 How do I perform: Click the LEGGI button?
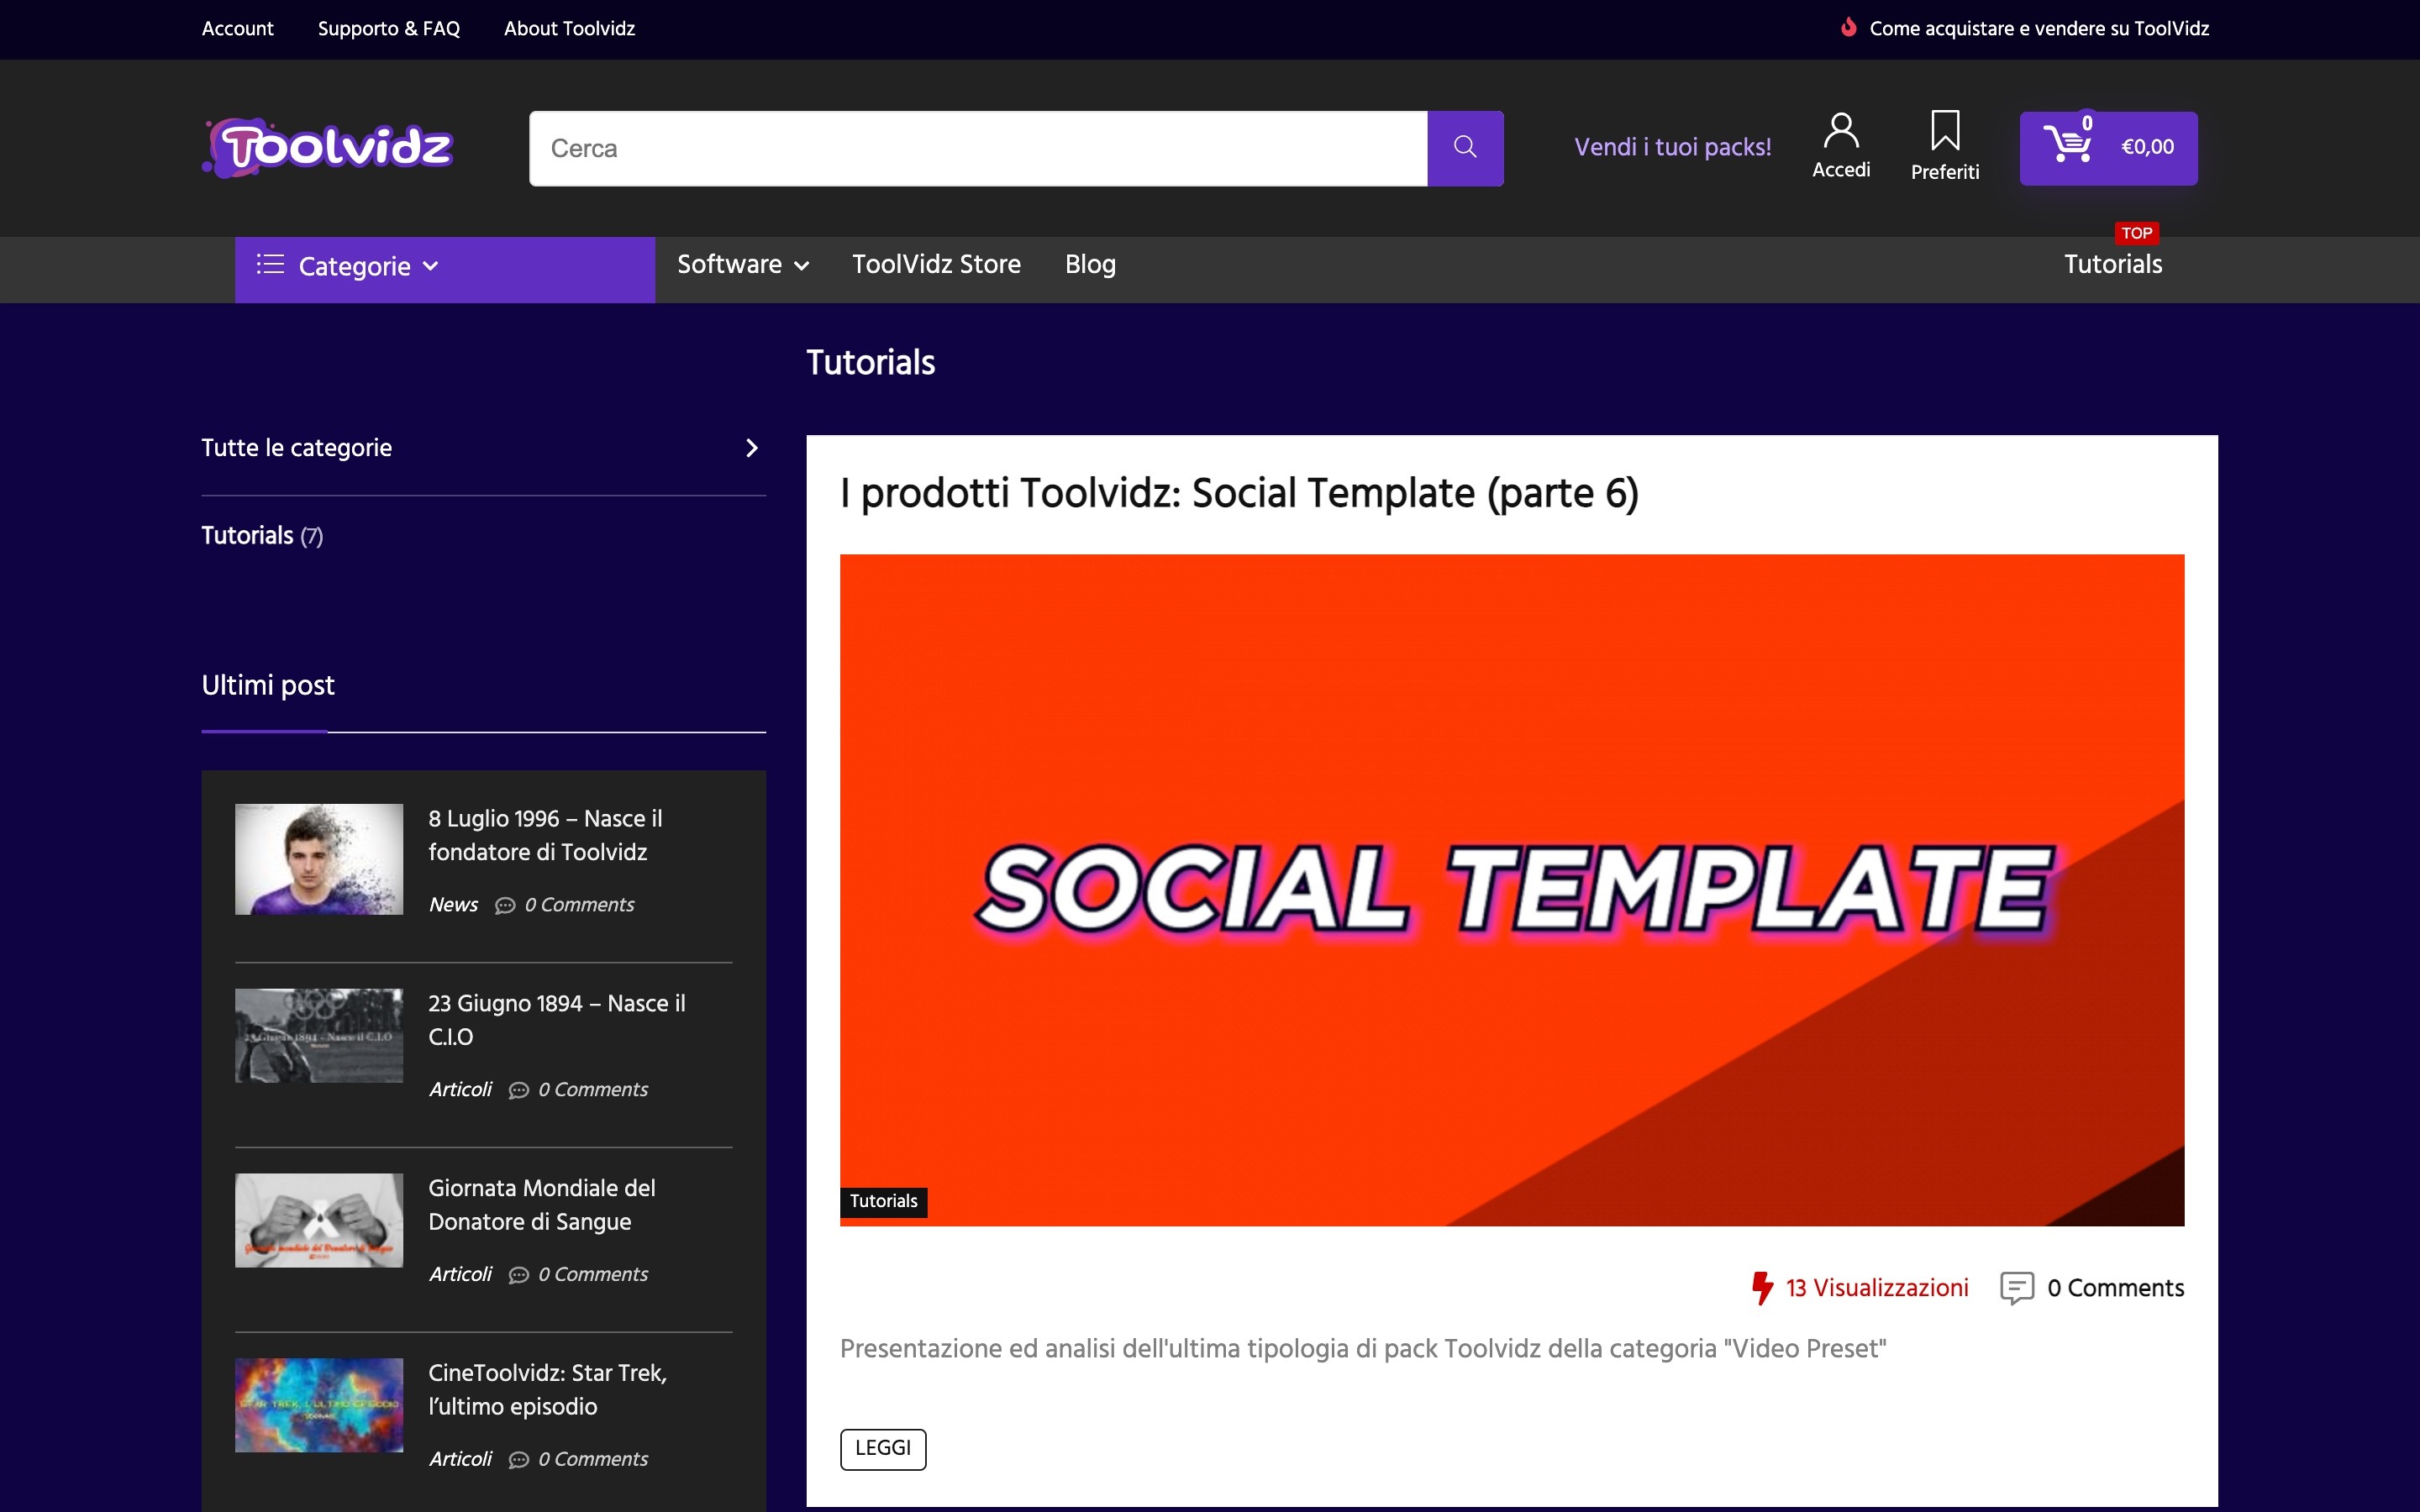[883, 1449]
